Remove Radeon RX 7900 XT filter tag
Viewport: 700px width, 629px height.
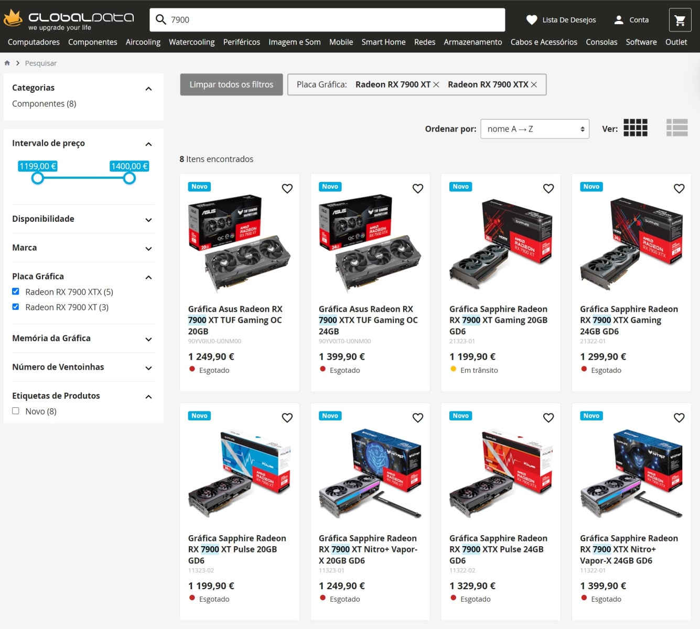436,85
